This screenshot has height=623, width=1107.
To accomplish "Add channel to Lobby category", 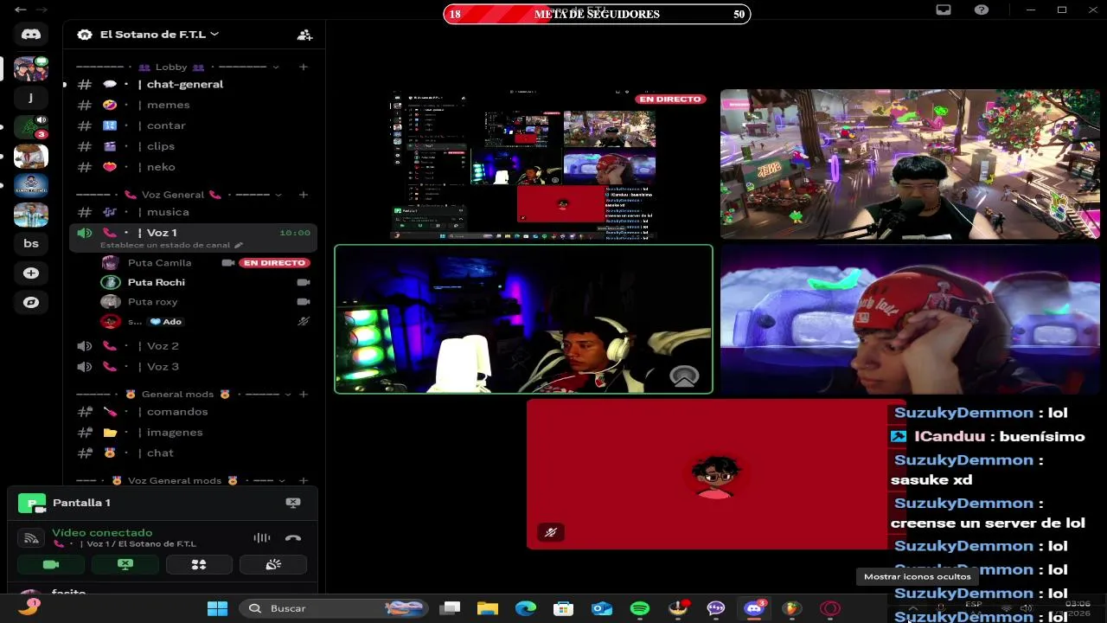I will [x=304, y=67].
